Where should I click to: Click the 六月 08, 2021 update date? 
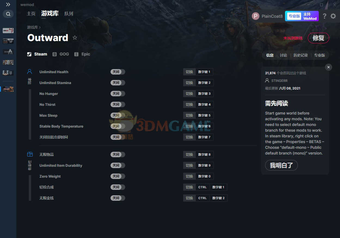[x=290, y=88]
